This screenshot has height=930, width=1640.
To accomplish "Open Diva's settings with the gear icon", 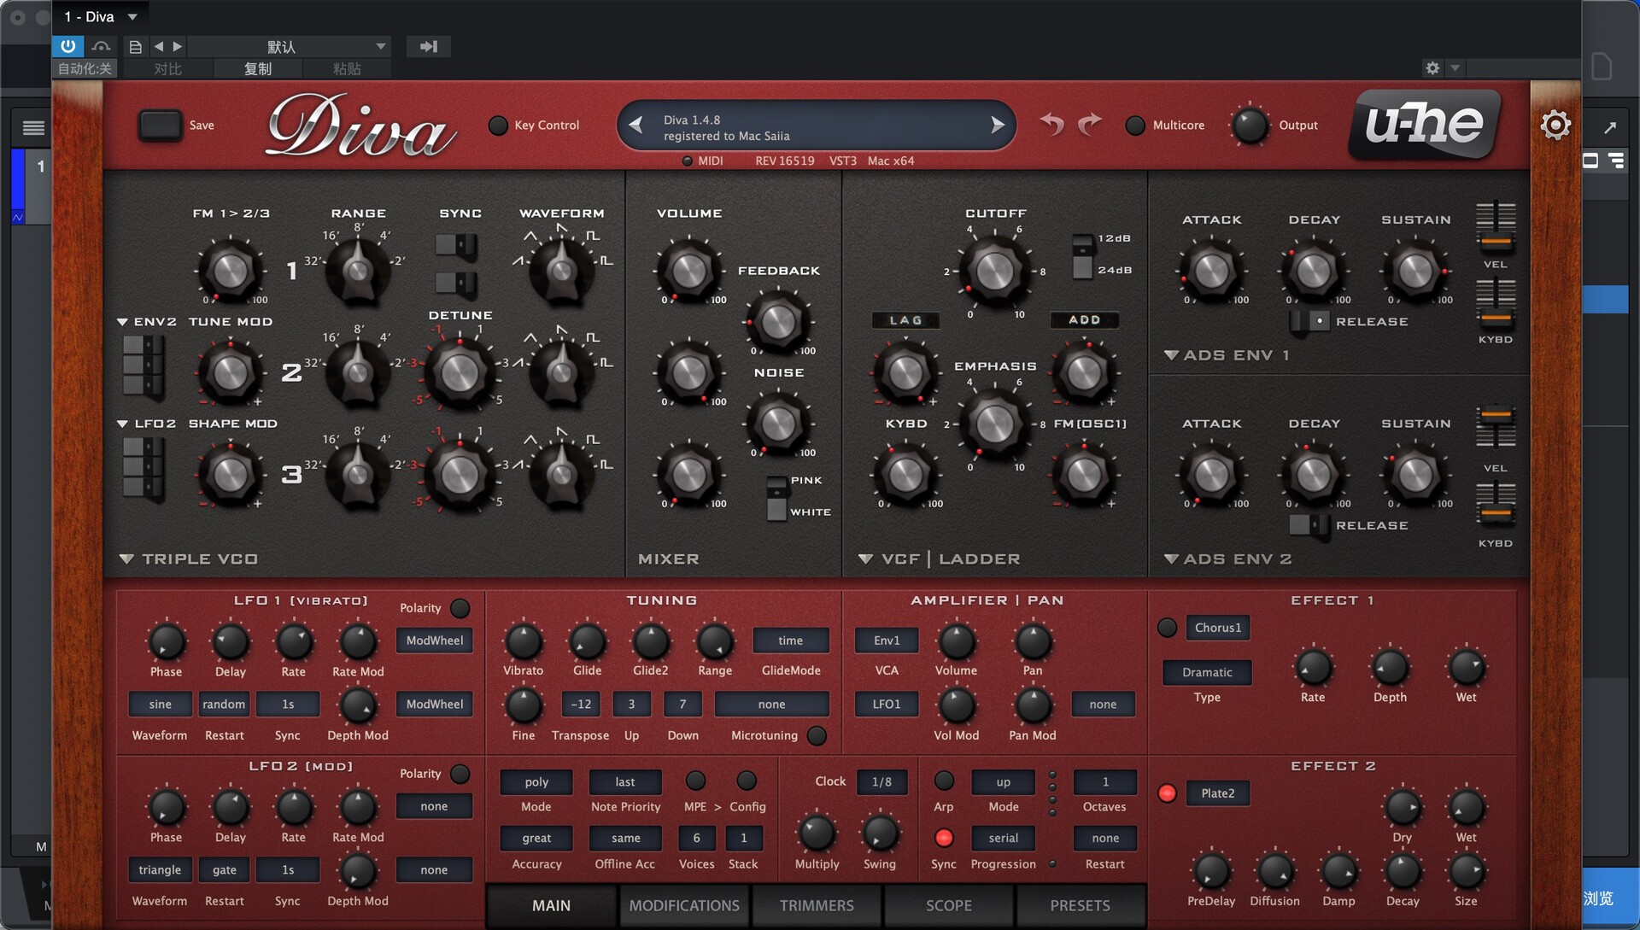I will click(x=1556, y=125).
